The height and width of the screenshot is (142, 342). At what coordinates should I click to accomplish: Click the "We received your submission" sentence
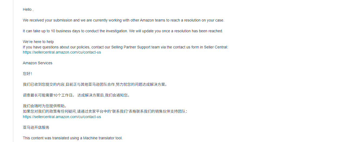point(123,20)
